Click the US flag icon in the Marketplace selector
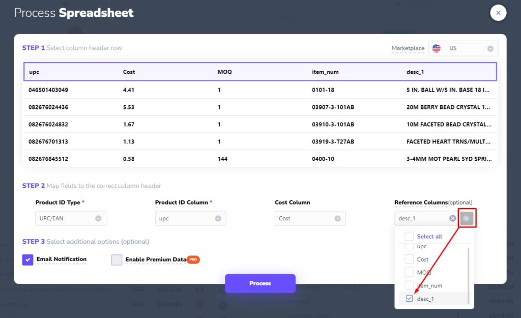Viewport: 521px width, 318px height. tap(436, 48)
